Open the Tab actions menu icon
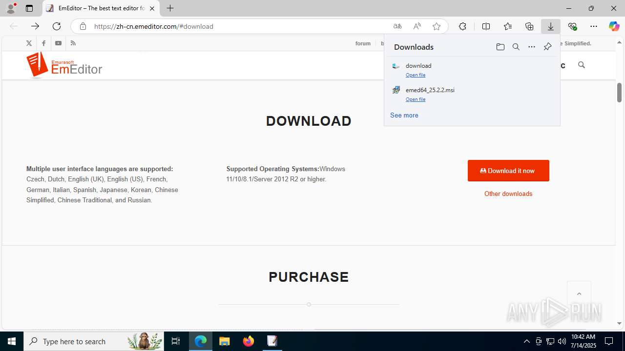This screenshot has height=351, width=625. tap(29, 8)
